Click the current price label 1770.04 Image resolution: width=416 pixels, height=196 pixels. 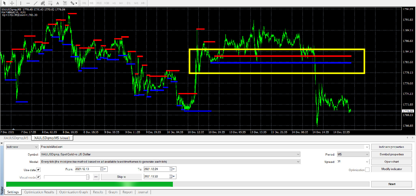click(408, 111)
